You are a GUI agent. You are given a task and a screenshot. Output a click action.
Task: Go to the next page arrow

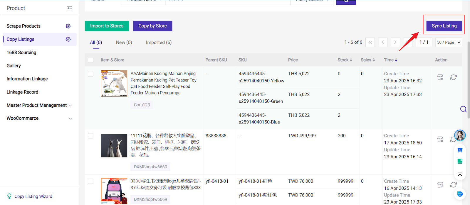(395, 42)
